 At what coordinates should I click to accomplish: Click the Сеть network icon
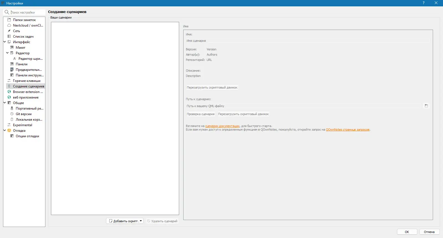tap(9, 31)
